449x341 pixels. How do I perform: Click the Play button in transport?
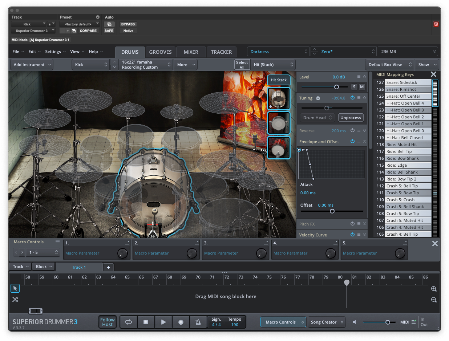[163, 322]
